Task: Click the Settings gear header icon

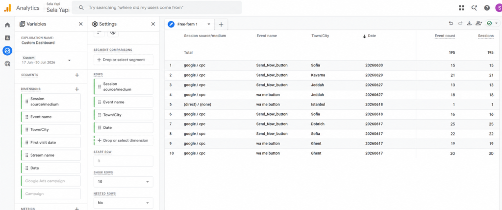Action: click(95, 24)
